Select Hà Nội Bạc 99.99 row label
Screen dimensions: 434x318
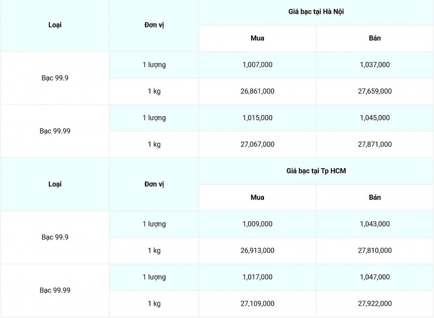pos(55,131)
